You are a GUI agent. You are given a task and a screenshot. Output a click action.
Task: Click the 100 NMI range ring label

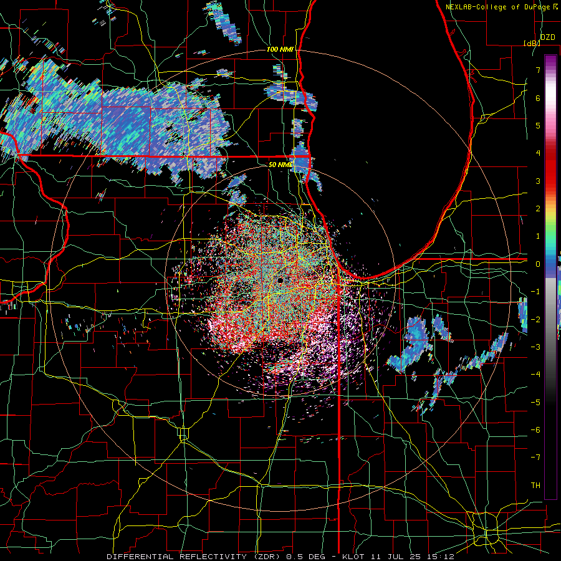pyautogui.click(x=280, y=49)
